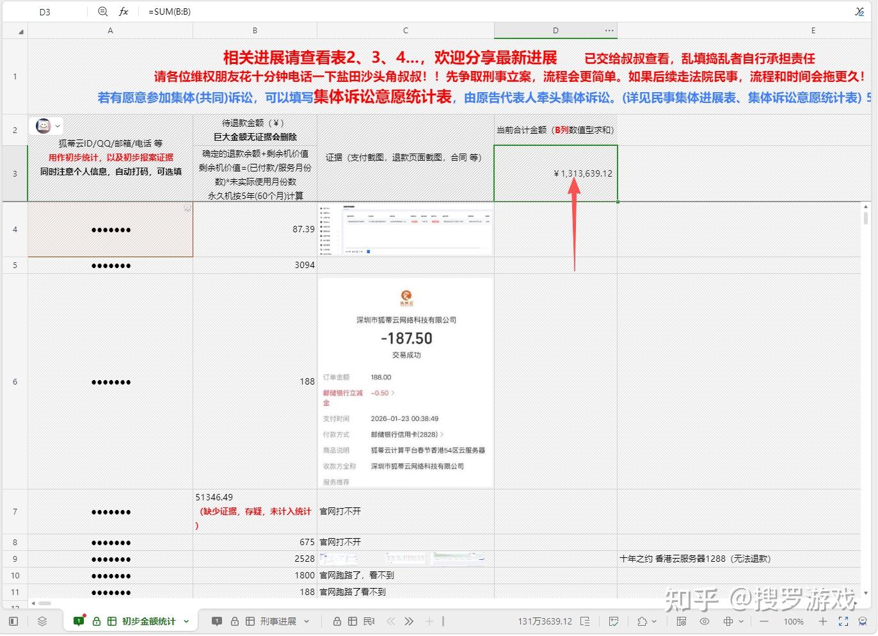Open the 刑事进展 tab dropdown arrow

click(307, 621)
